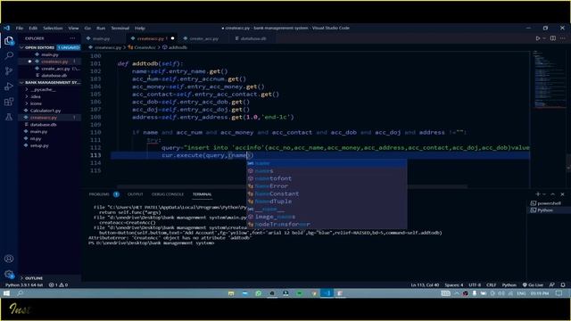Image resolution: width=571 pixels, height=321 pixels.
Task: Open Edit menu
Action: [33, 28]
